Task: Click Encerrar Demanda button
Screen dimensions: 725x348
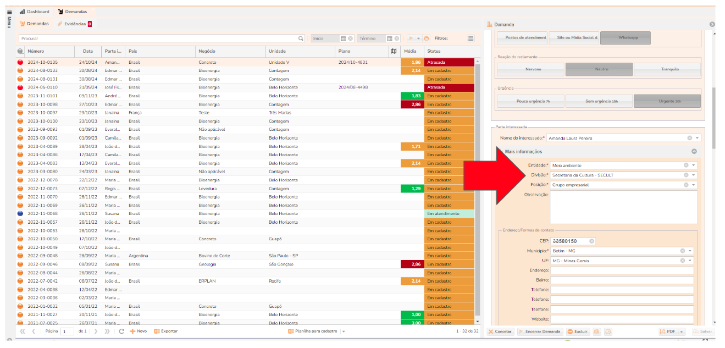Action: tap(539, 332)
